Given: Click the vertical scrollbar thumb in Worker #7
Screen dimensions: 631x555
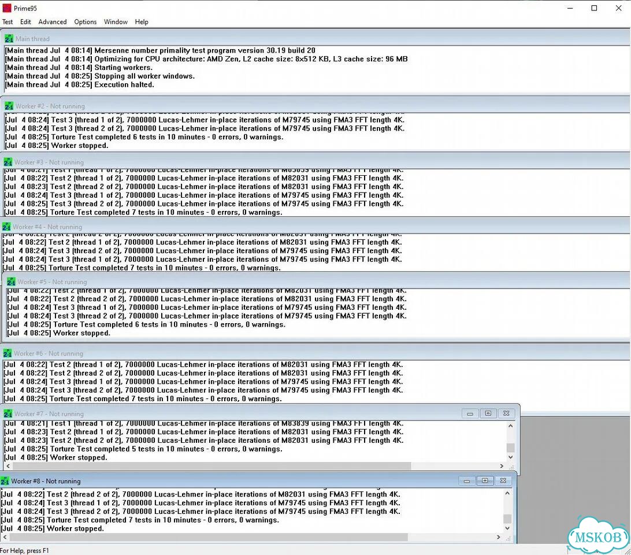Looking at the screenshot, I should coord(511,448).
